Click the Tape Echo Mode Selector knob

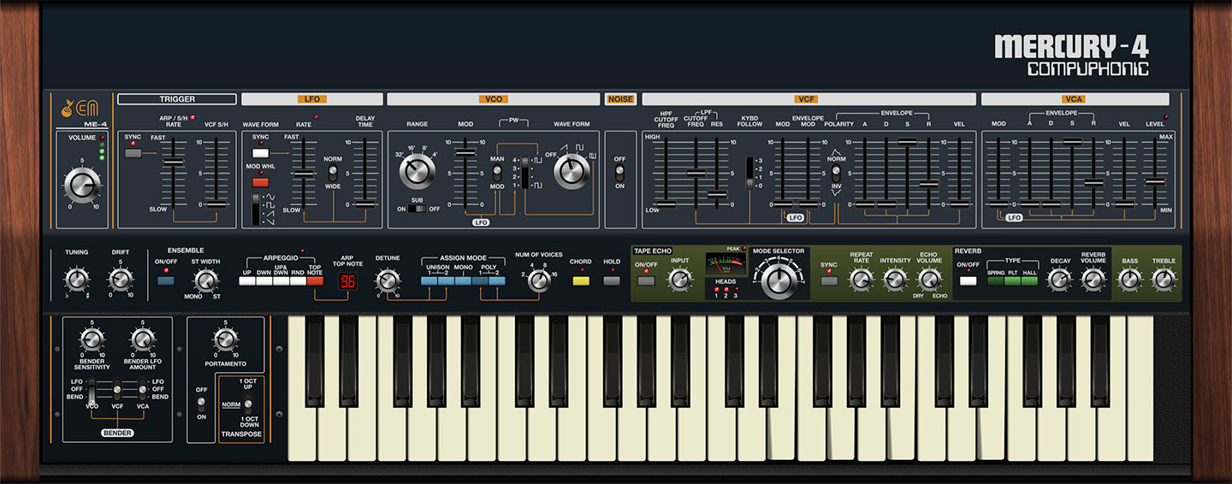click(x=778, y=281)
